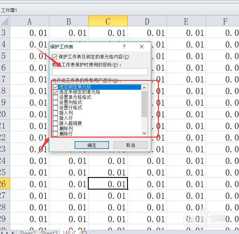
Task: Click the permissions list scrollbar thumb
Action: tap(144, 104)
